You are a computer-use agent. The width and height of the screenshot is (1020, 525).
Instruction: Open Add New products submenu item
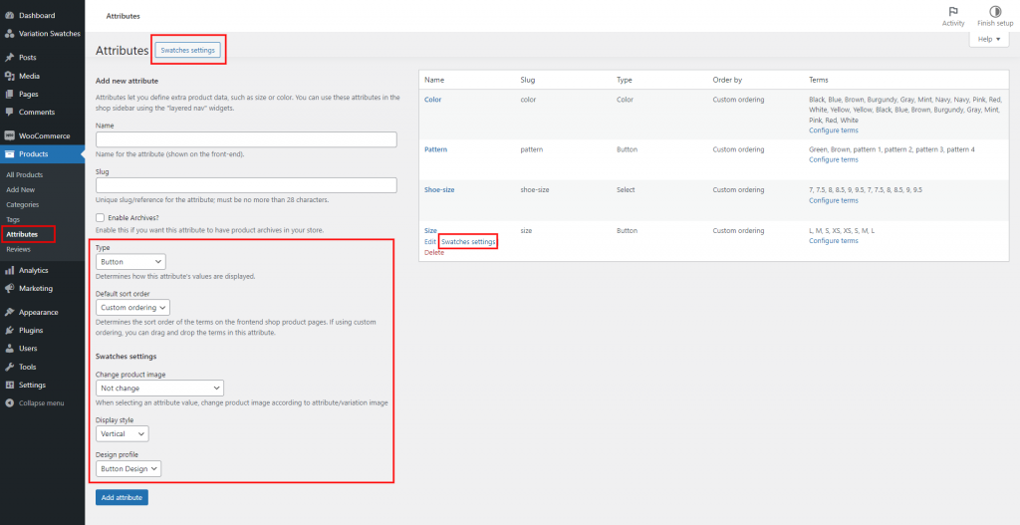(x=21, y=190)
